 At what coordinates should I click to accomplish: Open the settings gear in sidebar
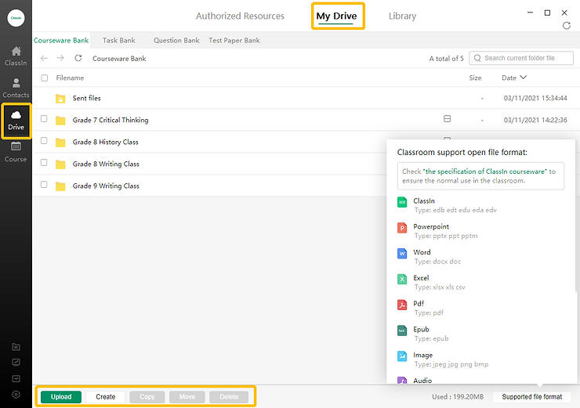click(x=16, y=395)
